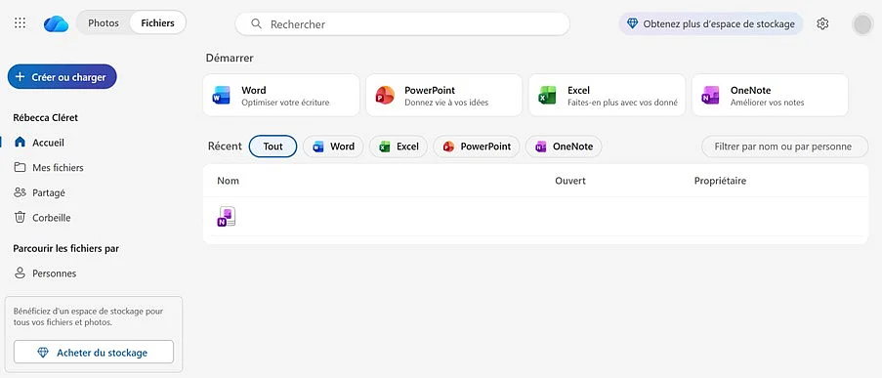882x378 pixels.
Task: Click Filtrer par nom ou par personne field
Action: click(x=784, y=147)
